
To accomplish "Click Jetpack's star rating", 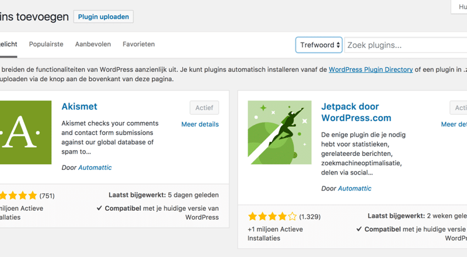I will click(272, 217).
